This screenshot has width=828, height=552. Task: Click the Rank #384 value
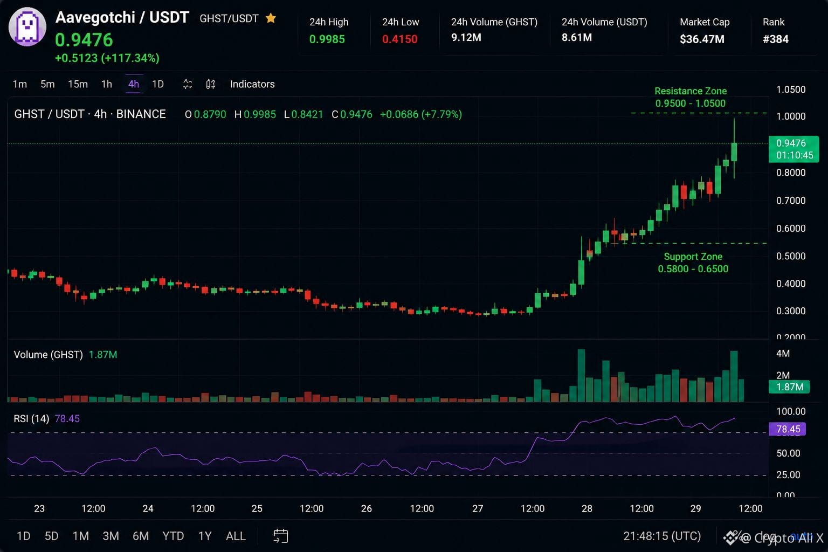pyautogui.click(x=776, y=39)
